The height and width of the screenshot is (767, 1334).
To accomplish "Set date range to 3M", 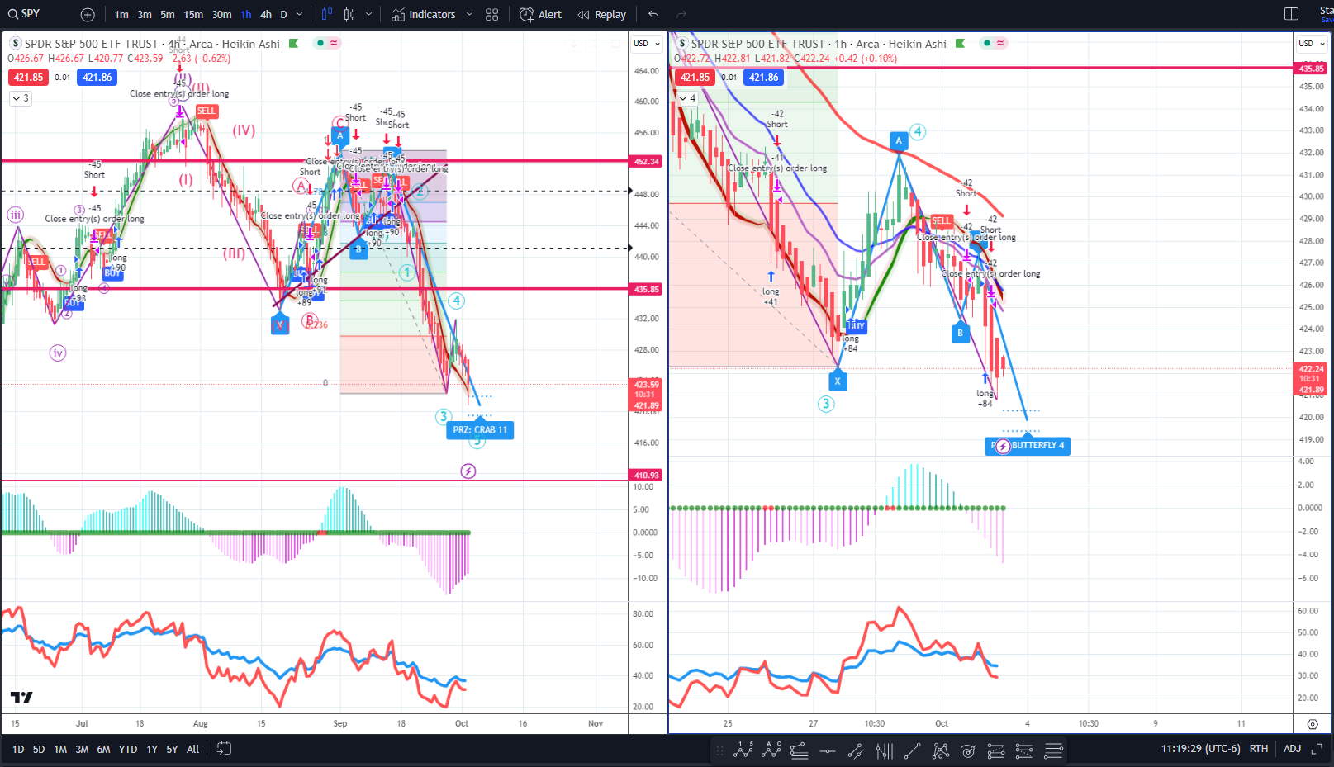I will (82, 750).
